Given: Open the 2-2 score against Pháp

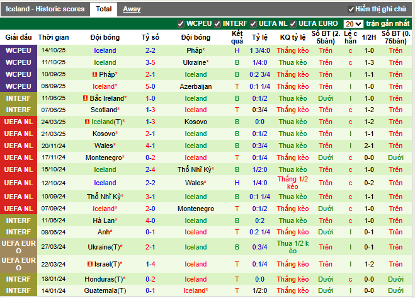Looking at the screenshot, I should point(151,50).
